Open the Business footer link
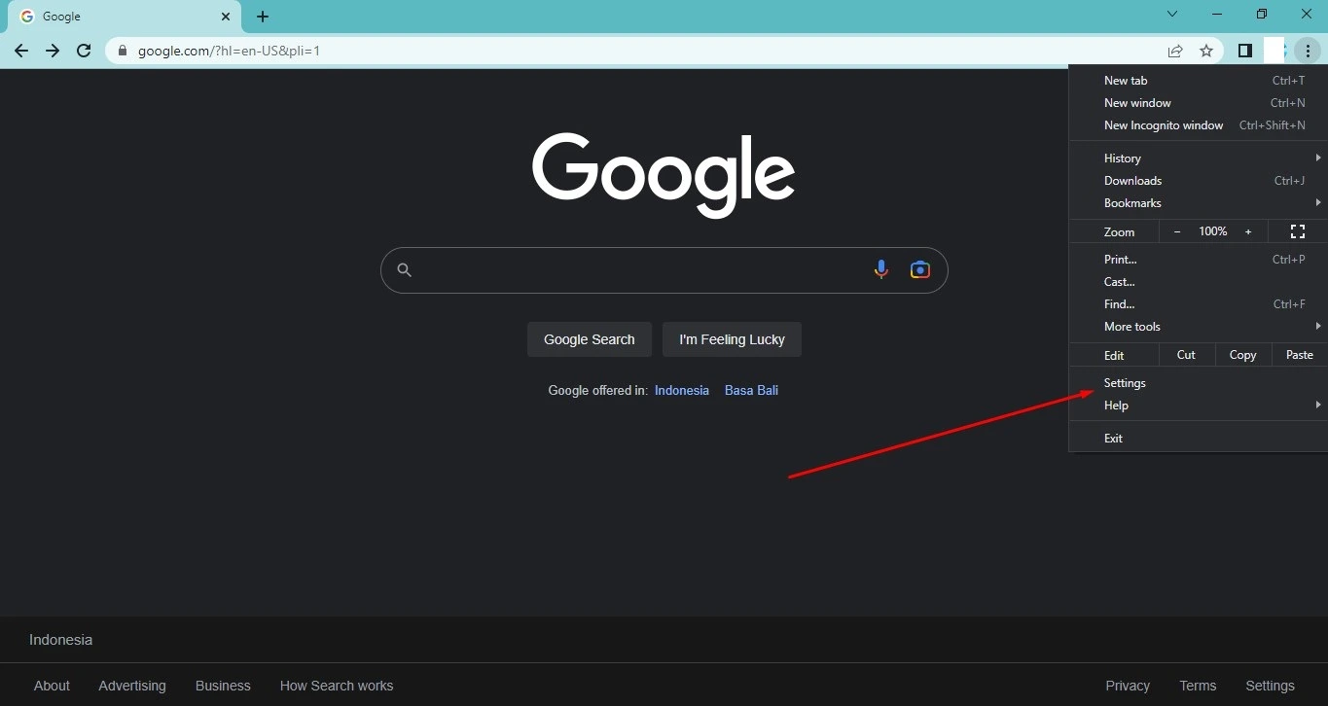Image resolution: width=1328 pixels, height=706 pixels. 223,686
